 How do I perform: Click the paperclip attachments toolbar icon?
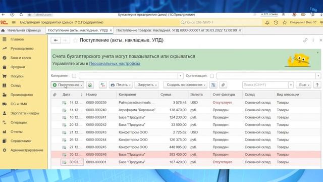coord(223,85)
